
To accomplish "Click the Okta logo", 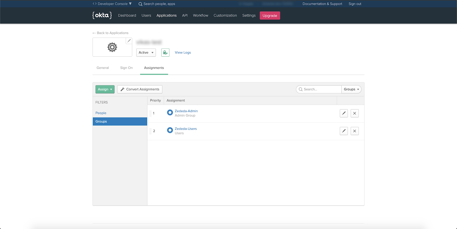I will [x=102, y=15].
